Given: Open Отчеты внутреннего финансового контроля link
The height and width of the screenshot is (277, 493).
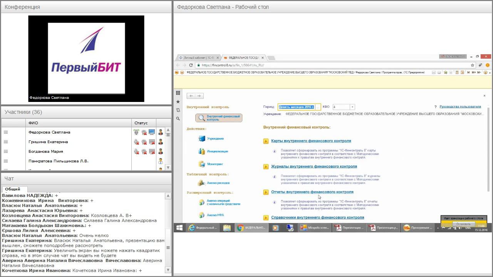Looking at the screenshot, I should (x=312, y=192).
